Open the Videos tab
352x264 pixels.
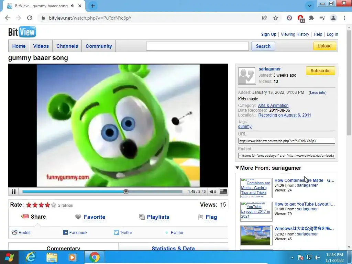point(41,46)
